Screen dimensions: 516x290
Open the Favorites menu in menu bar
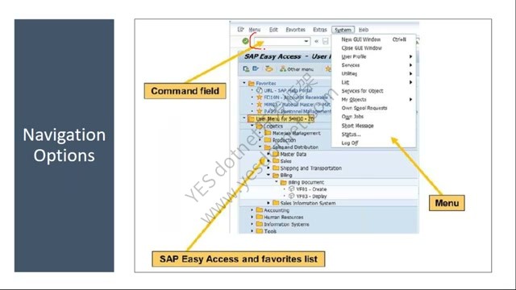click(x=296, y=30)
